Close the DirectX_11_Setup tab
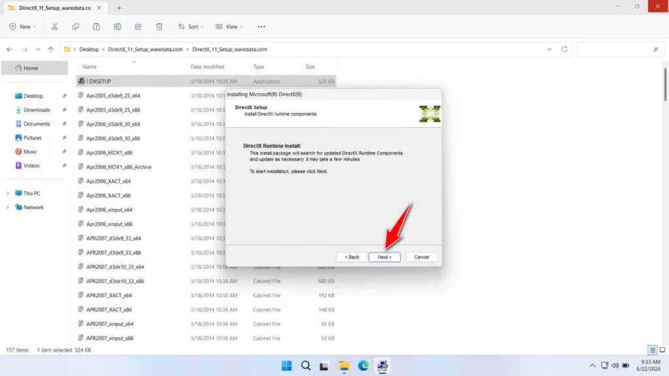Image resolution: width=669 pixels, height=376 pixels. (x=99, y=8)
